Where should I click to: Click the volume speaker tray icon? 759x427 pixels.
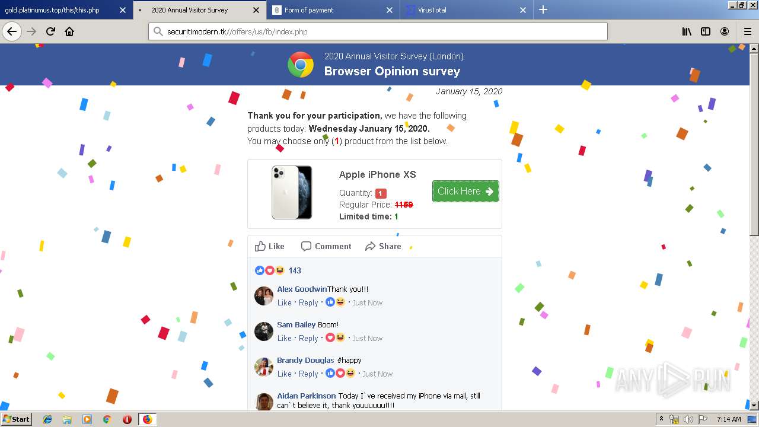(688, 419)
